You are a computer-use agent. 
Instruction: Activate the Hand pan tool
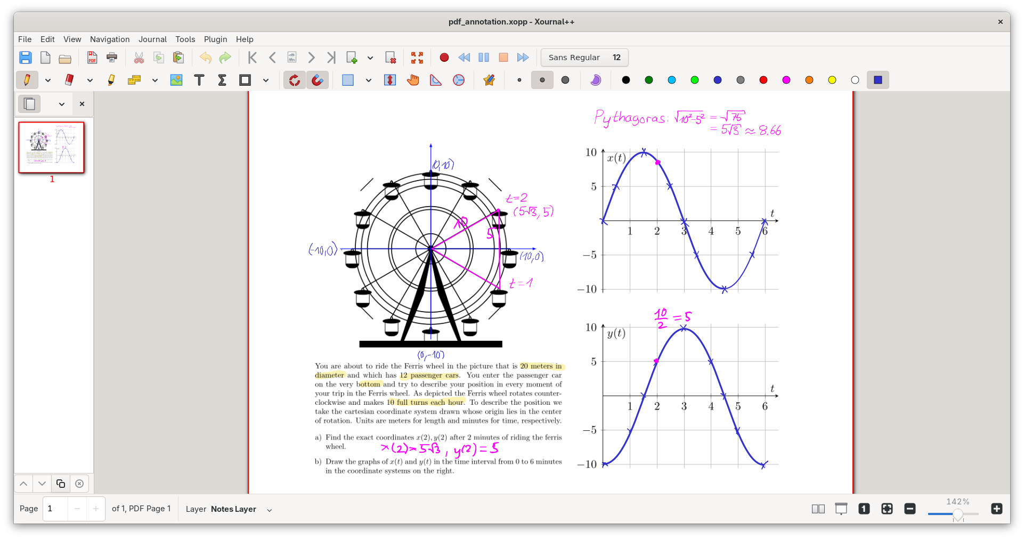413,80
